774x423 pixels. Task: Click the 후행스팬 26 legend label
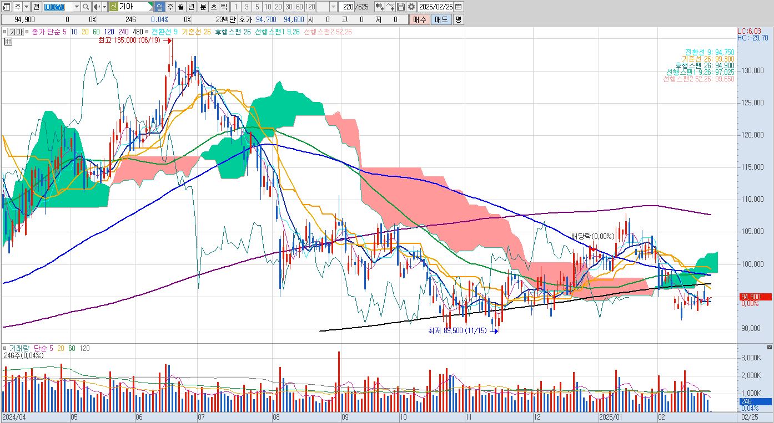click(x=233, y=32)
